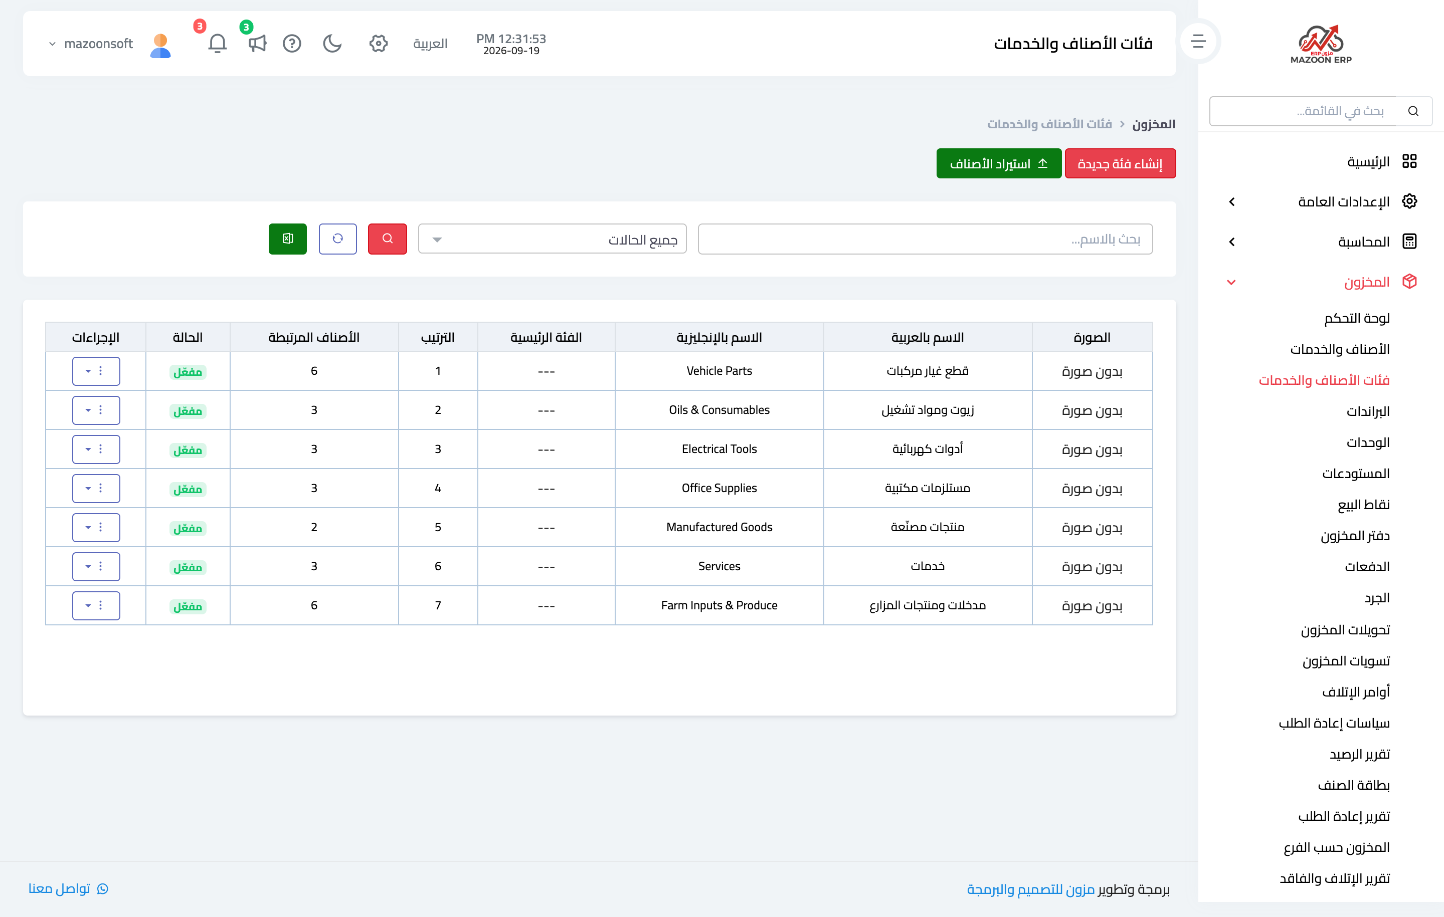Image resolution: width=1444 pixels, height=917 pixels.
Task: Open سياسات إعادة الطلب in the sidebar
Action: coord(1334,724)
